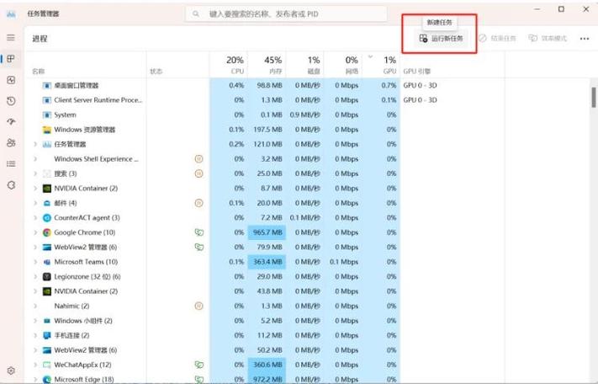Sort processes by the CPU column header

pos(234,65)
